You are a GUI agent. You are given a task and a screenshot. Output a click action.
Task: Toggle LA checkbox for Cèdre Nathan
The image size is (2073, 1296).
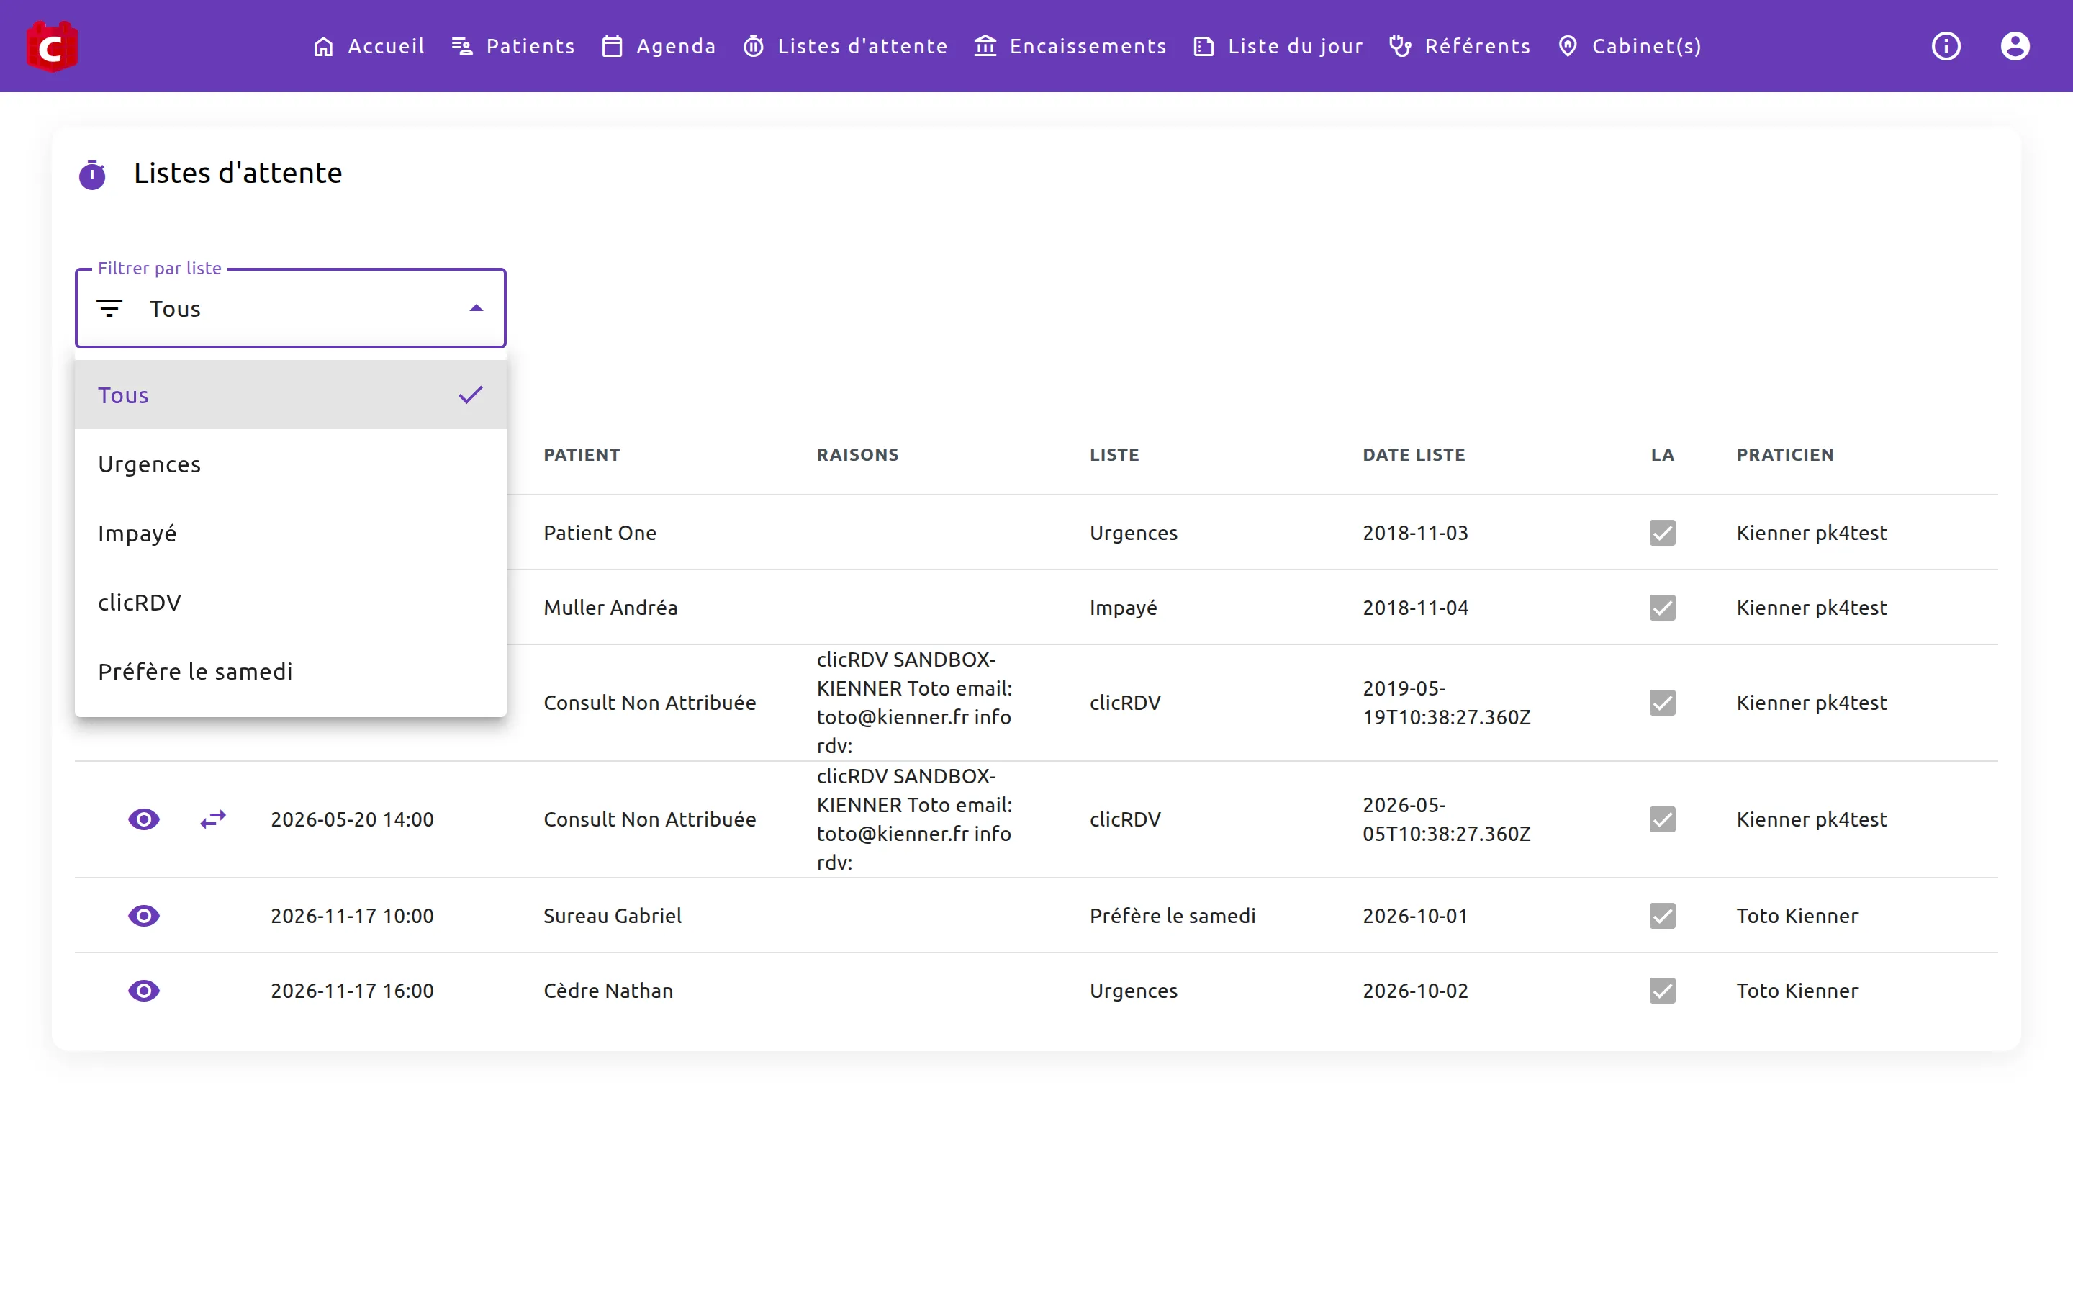point(1663,991)
